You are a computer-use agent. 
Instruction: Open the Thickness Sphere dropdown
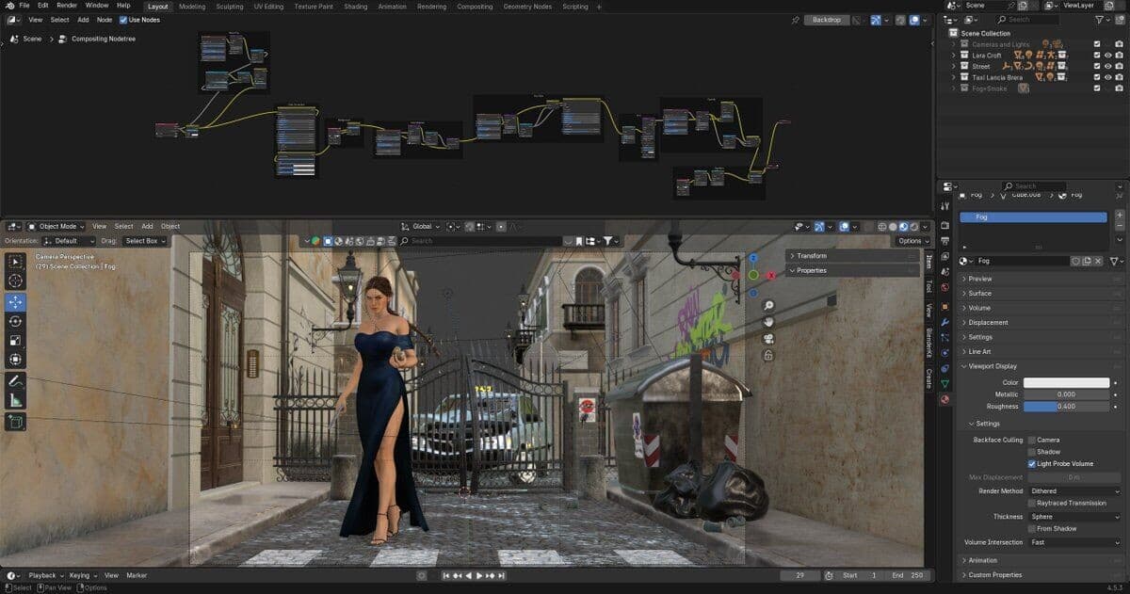coord(1076,517)
